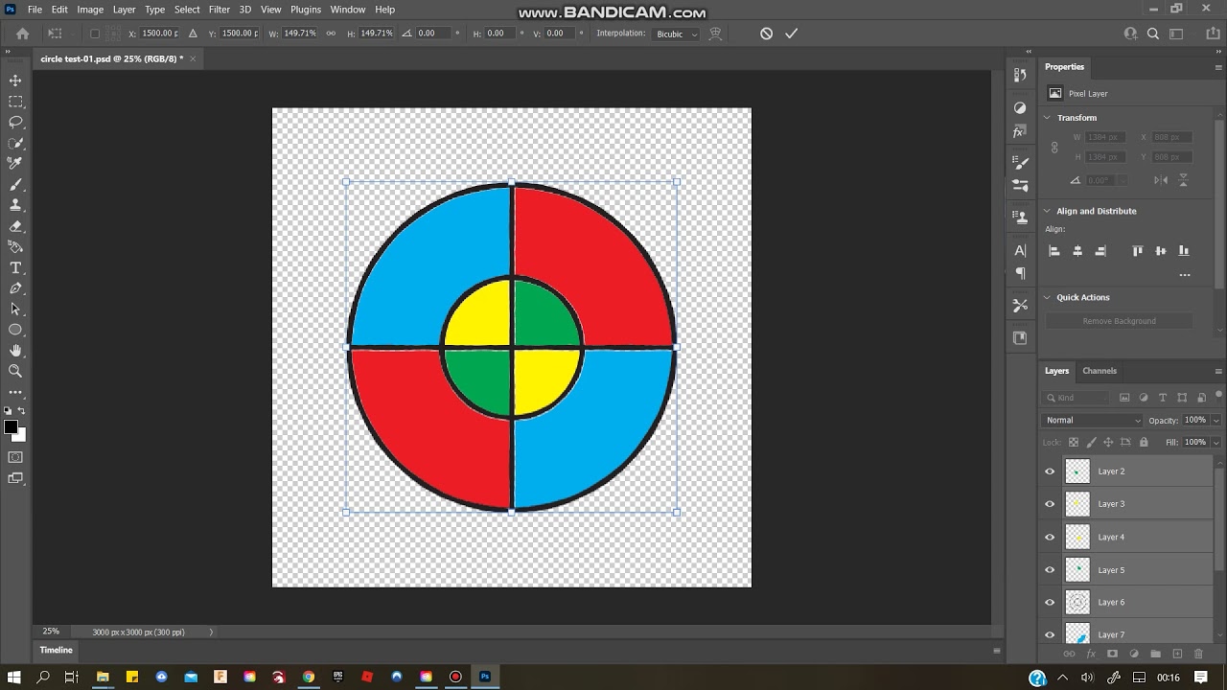Image resolution: width=1227 pixels, height=690 pixels.
Task: Hide Layer 7 visibility
Action: (x=1050, y=634)
